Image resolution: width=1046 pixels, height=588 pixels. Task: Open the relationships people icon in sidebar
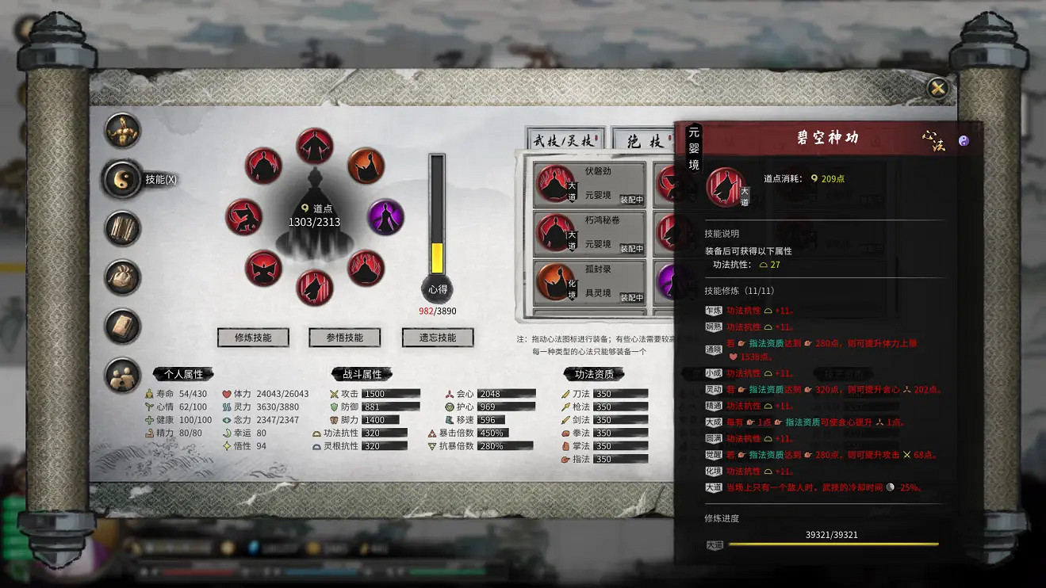tap(123, 376)
